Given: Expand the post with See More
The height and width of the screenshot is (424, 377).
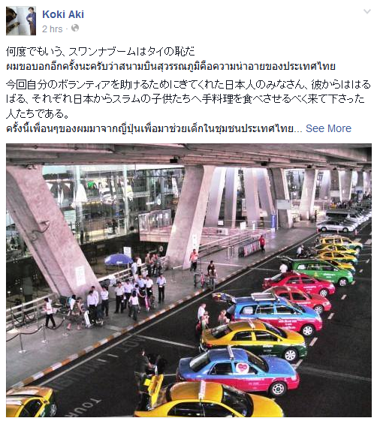Looking at the screenshot, I should click(328, 128).
